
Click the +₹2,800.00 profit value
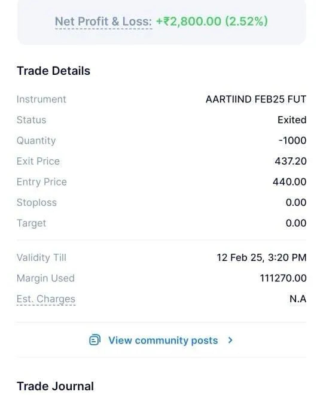[x=188, y=21]
